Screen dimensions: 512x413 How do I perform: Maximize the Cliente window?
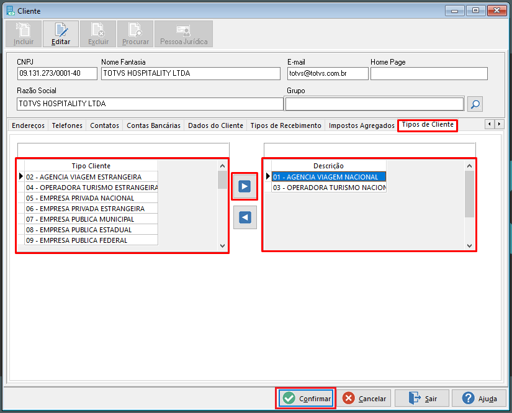pos(475,11)
